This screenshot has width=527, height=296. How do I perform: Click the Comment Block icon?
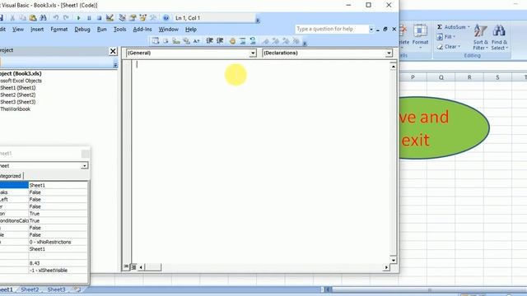[243, 41]
